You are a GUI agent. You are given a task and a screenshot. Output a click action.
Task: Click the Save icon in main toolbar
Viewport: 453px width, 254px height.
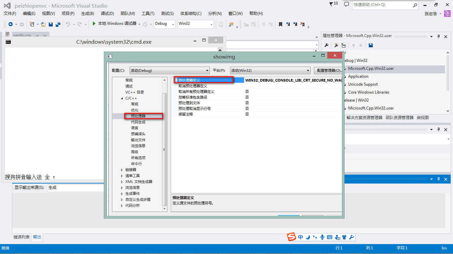(x=51, y=24)
